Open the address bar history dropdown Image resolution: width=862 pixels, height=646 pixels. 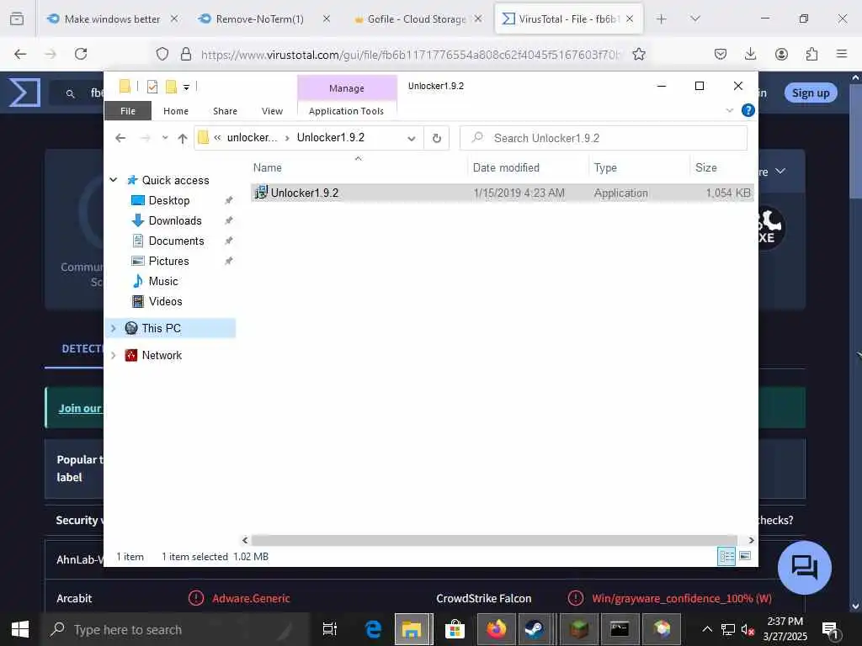pos(411,139)
